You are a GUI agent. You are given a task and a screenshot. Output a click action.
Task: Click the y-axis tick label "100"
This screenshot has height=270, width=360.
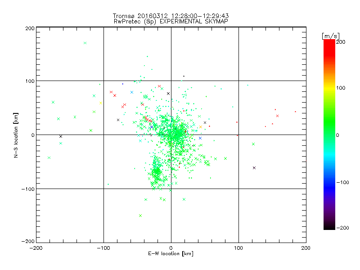point(30,81)
